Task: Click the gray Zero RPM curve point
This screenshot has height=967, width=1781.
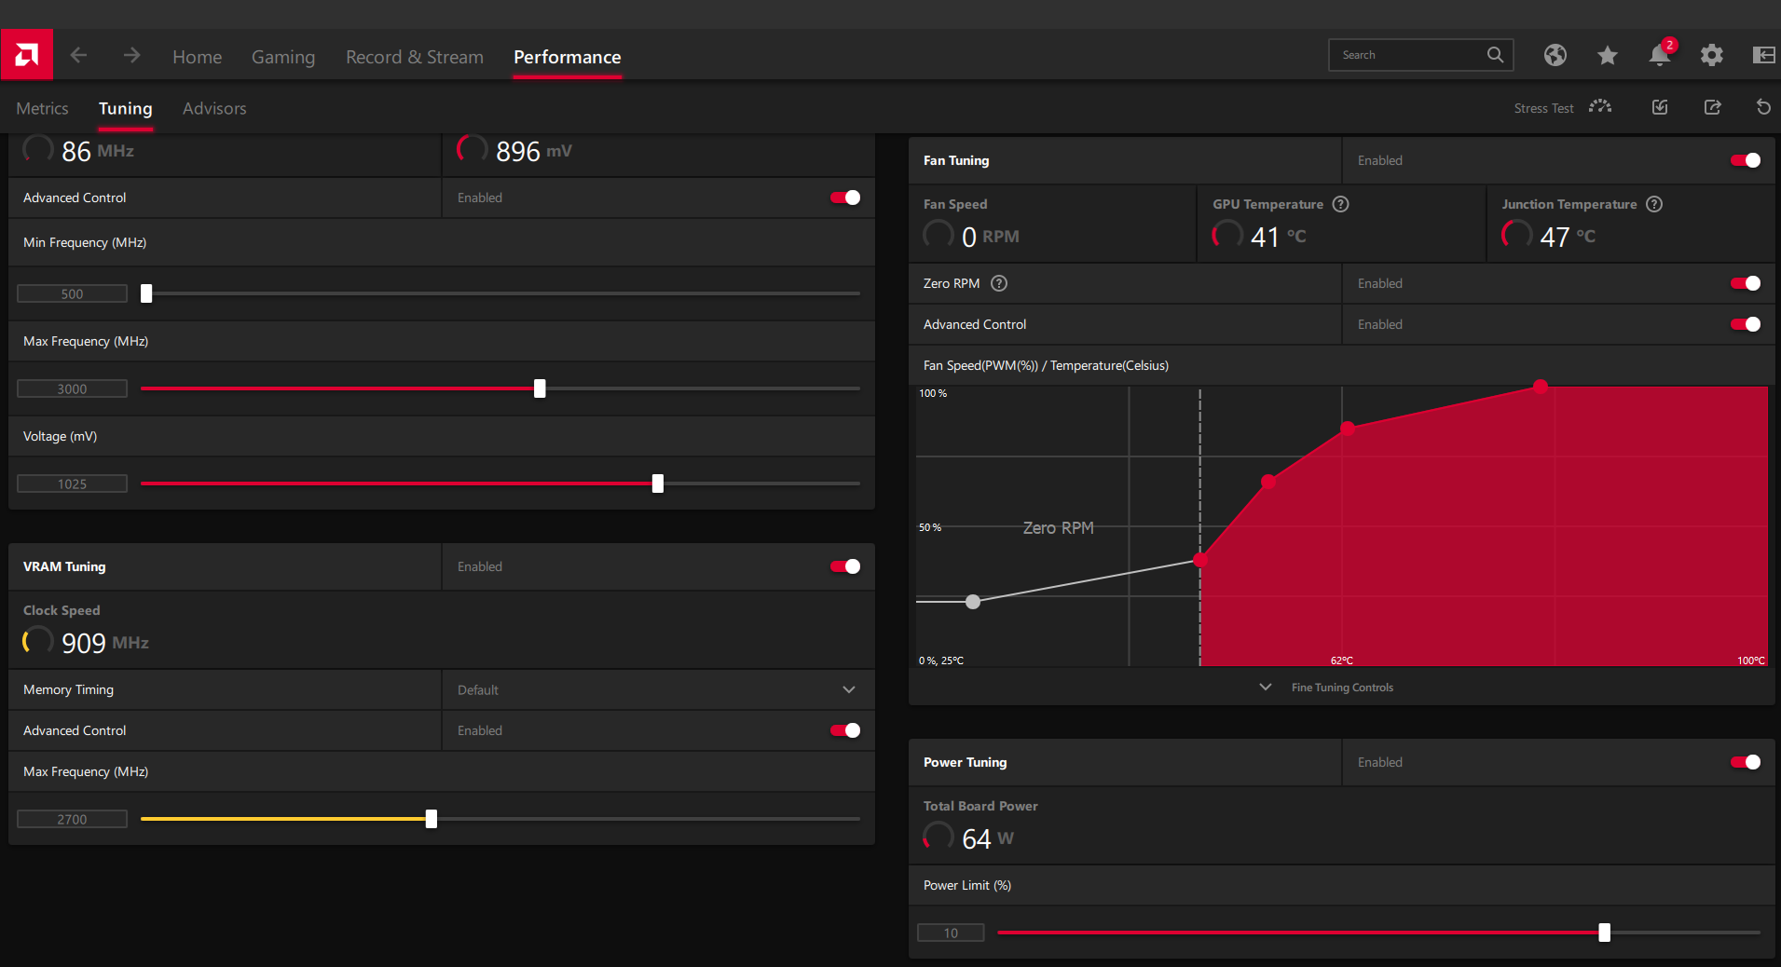Action: point(973,602)
